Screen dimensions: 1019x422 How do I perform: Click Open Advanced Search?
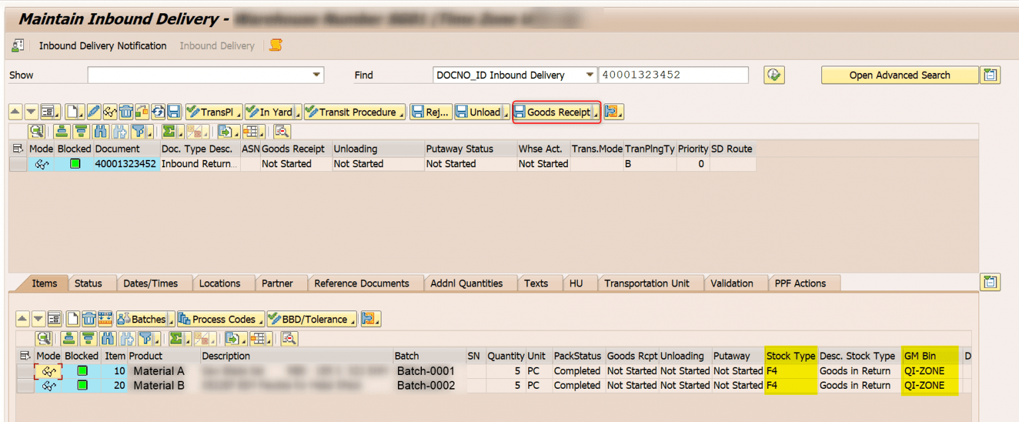click(x=900, y=74)
